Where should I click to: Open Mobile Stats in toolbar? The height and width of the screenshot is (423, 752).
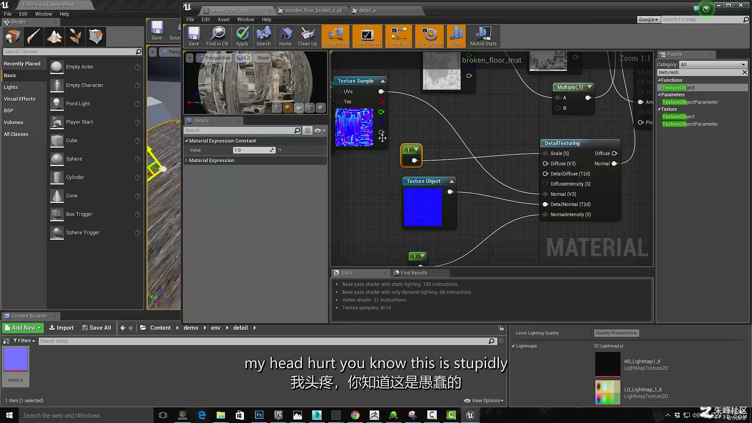coord(483,36)
